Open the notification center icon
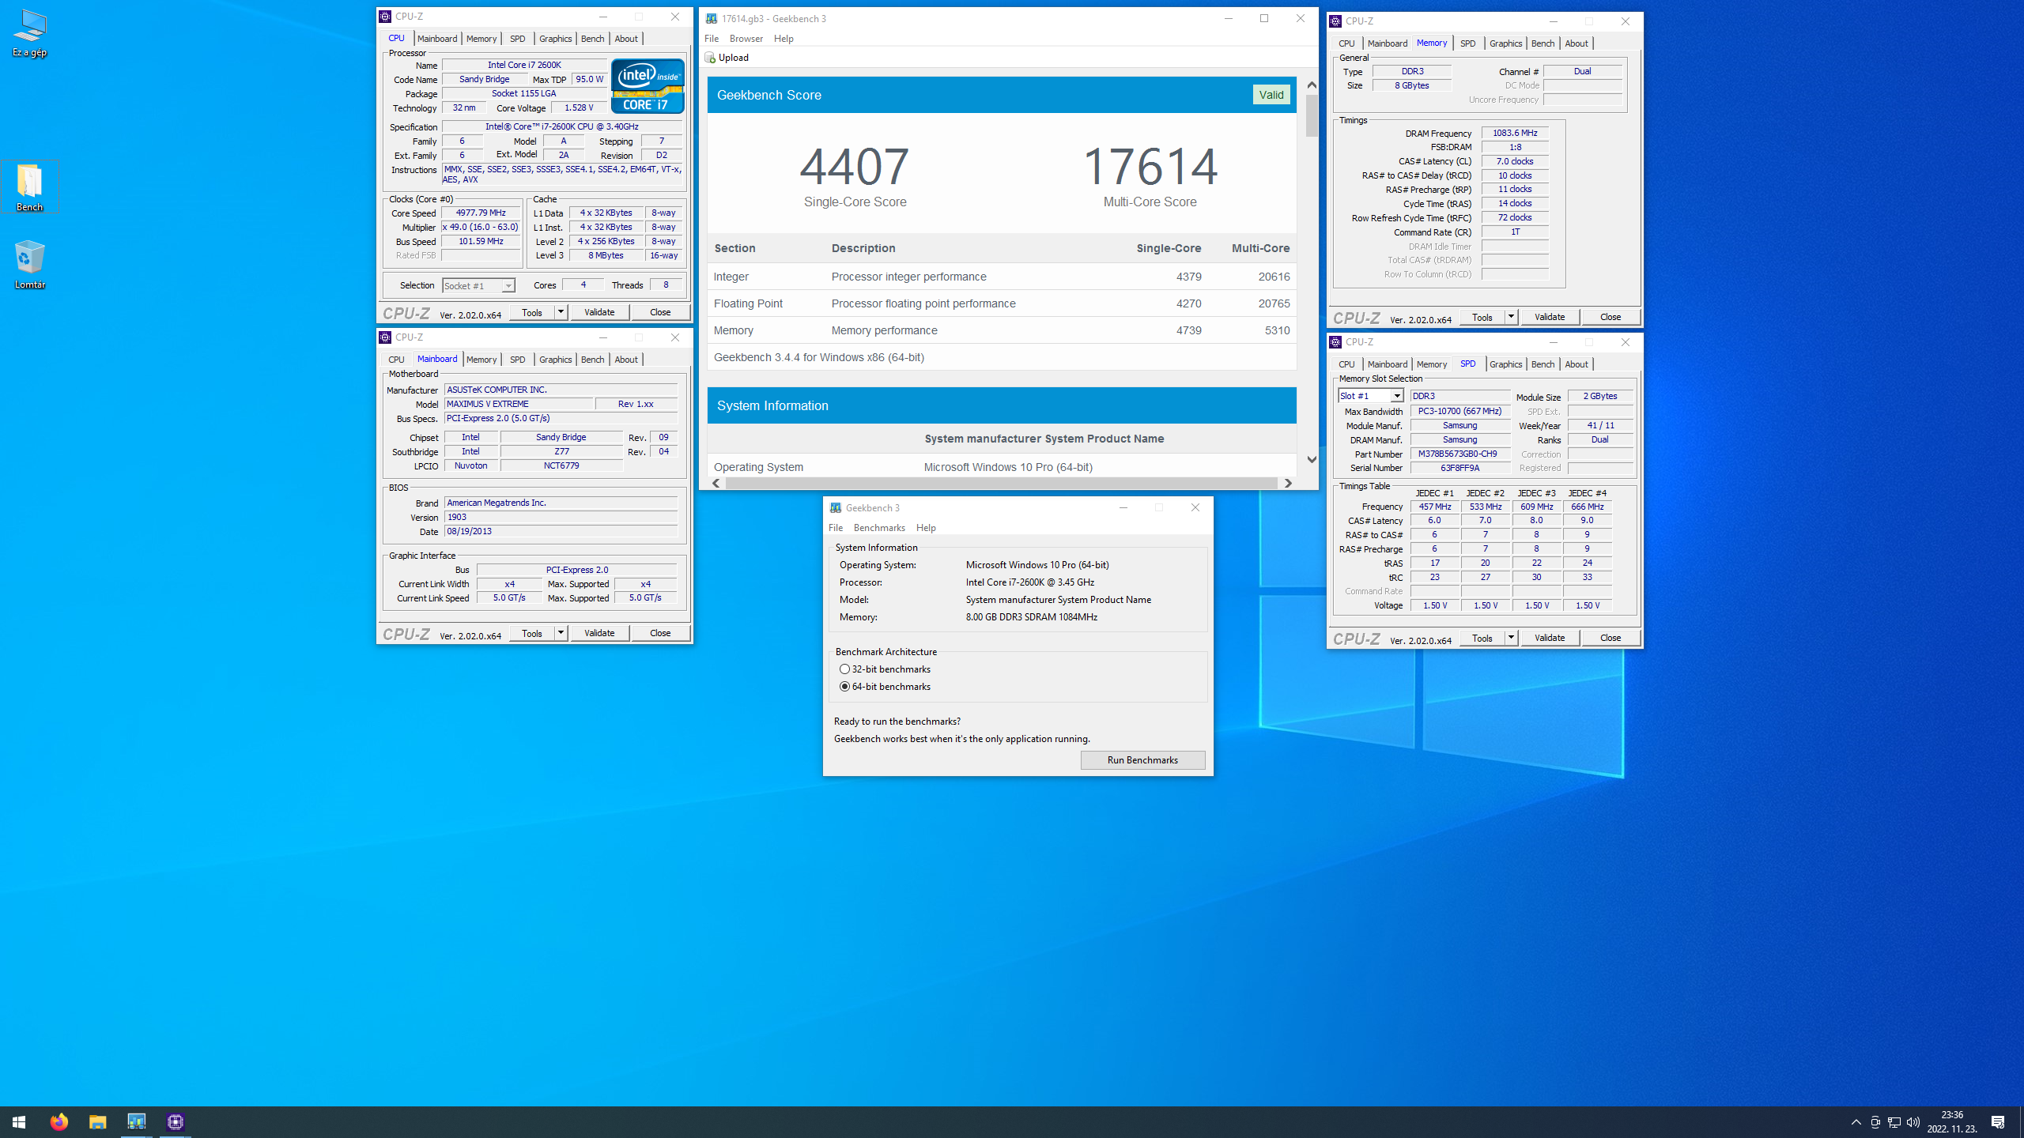The image size is (2024, 1138). 1998,1121
